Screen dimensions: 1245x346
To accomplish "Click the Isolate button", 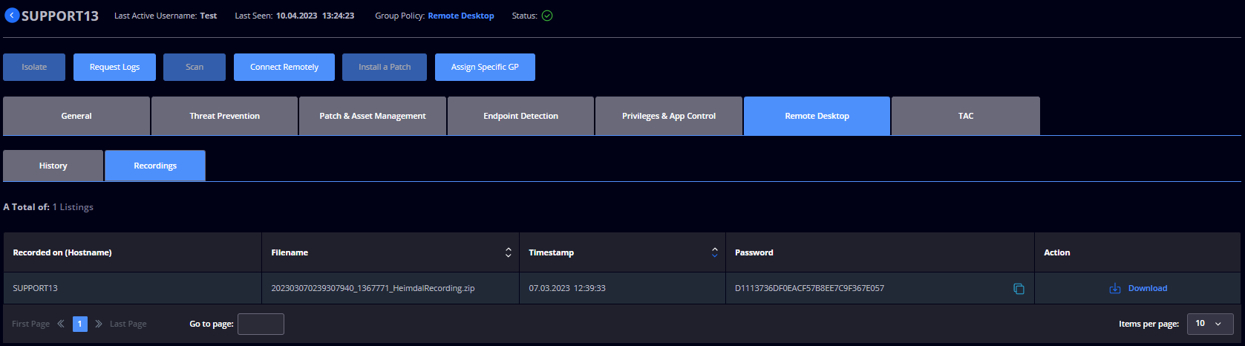I will (x=34, y=67).
